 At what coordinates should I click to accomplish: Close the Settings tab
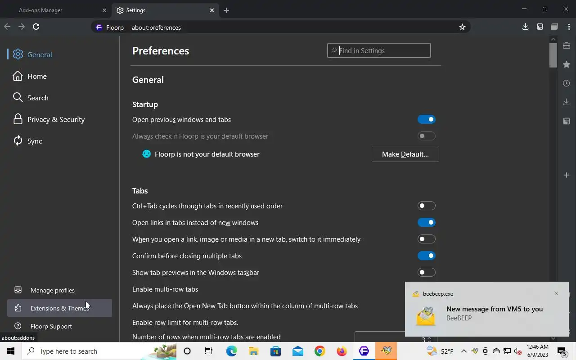point(212,10)
